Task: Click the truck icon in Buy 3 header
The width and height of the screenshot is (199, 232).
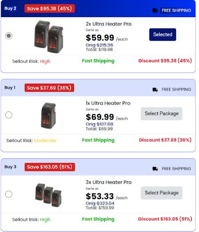Action: point(155,169)
